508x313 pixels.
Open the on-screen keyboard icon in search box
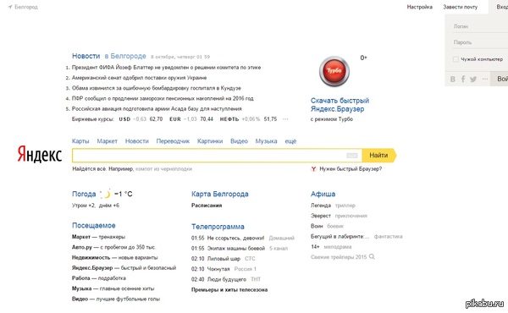(352, 156)
